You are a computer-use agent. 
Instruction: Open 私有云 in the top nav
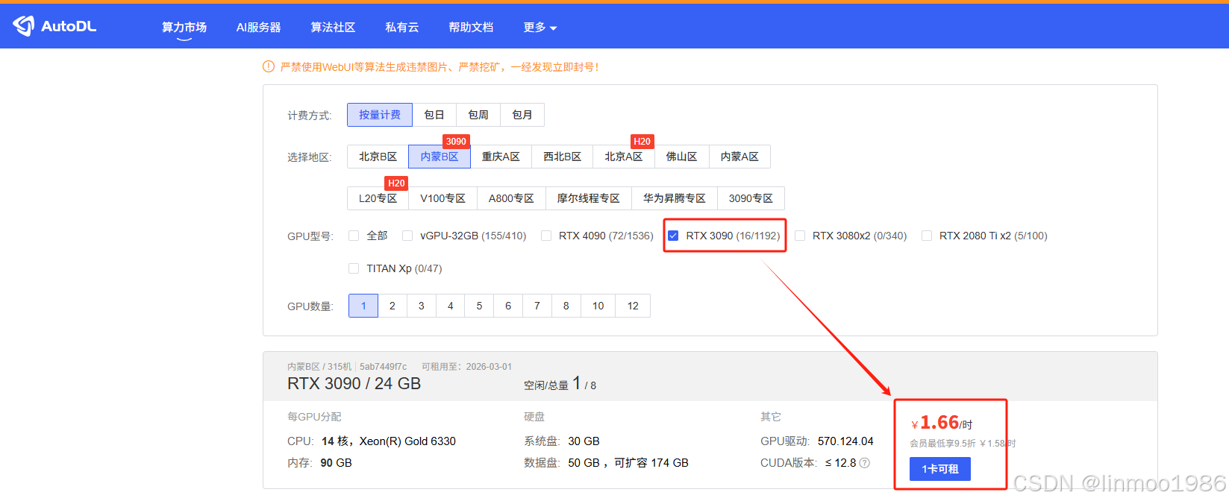point(401,28)
